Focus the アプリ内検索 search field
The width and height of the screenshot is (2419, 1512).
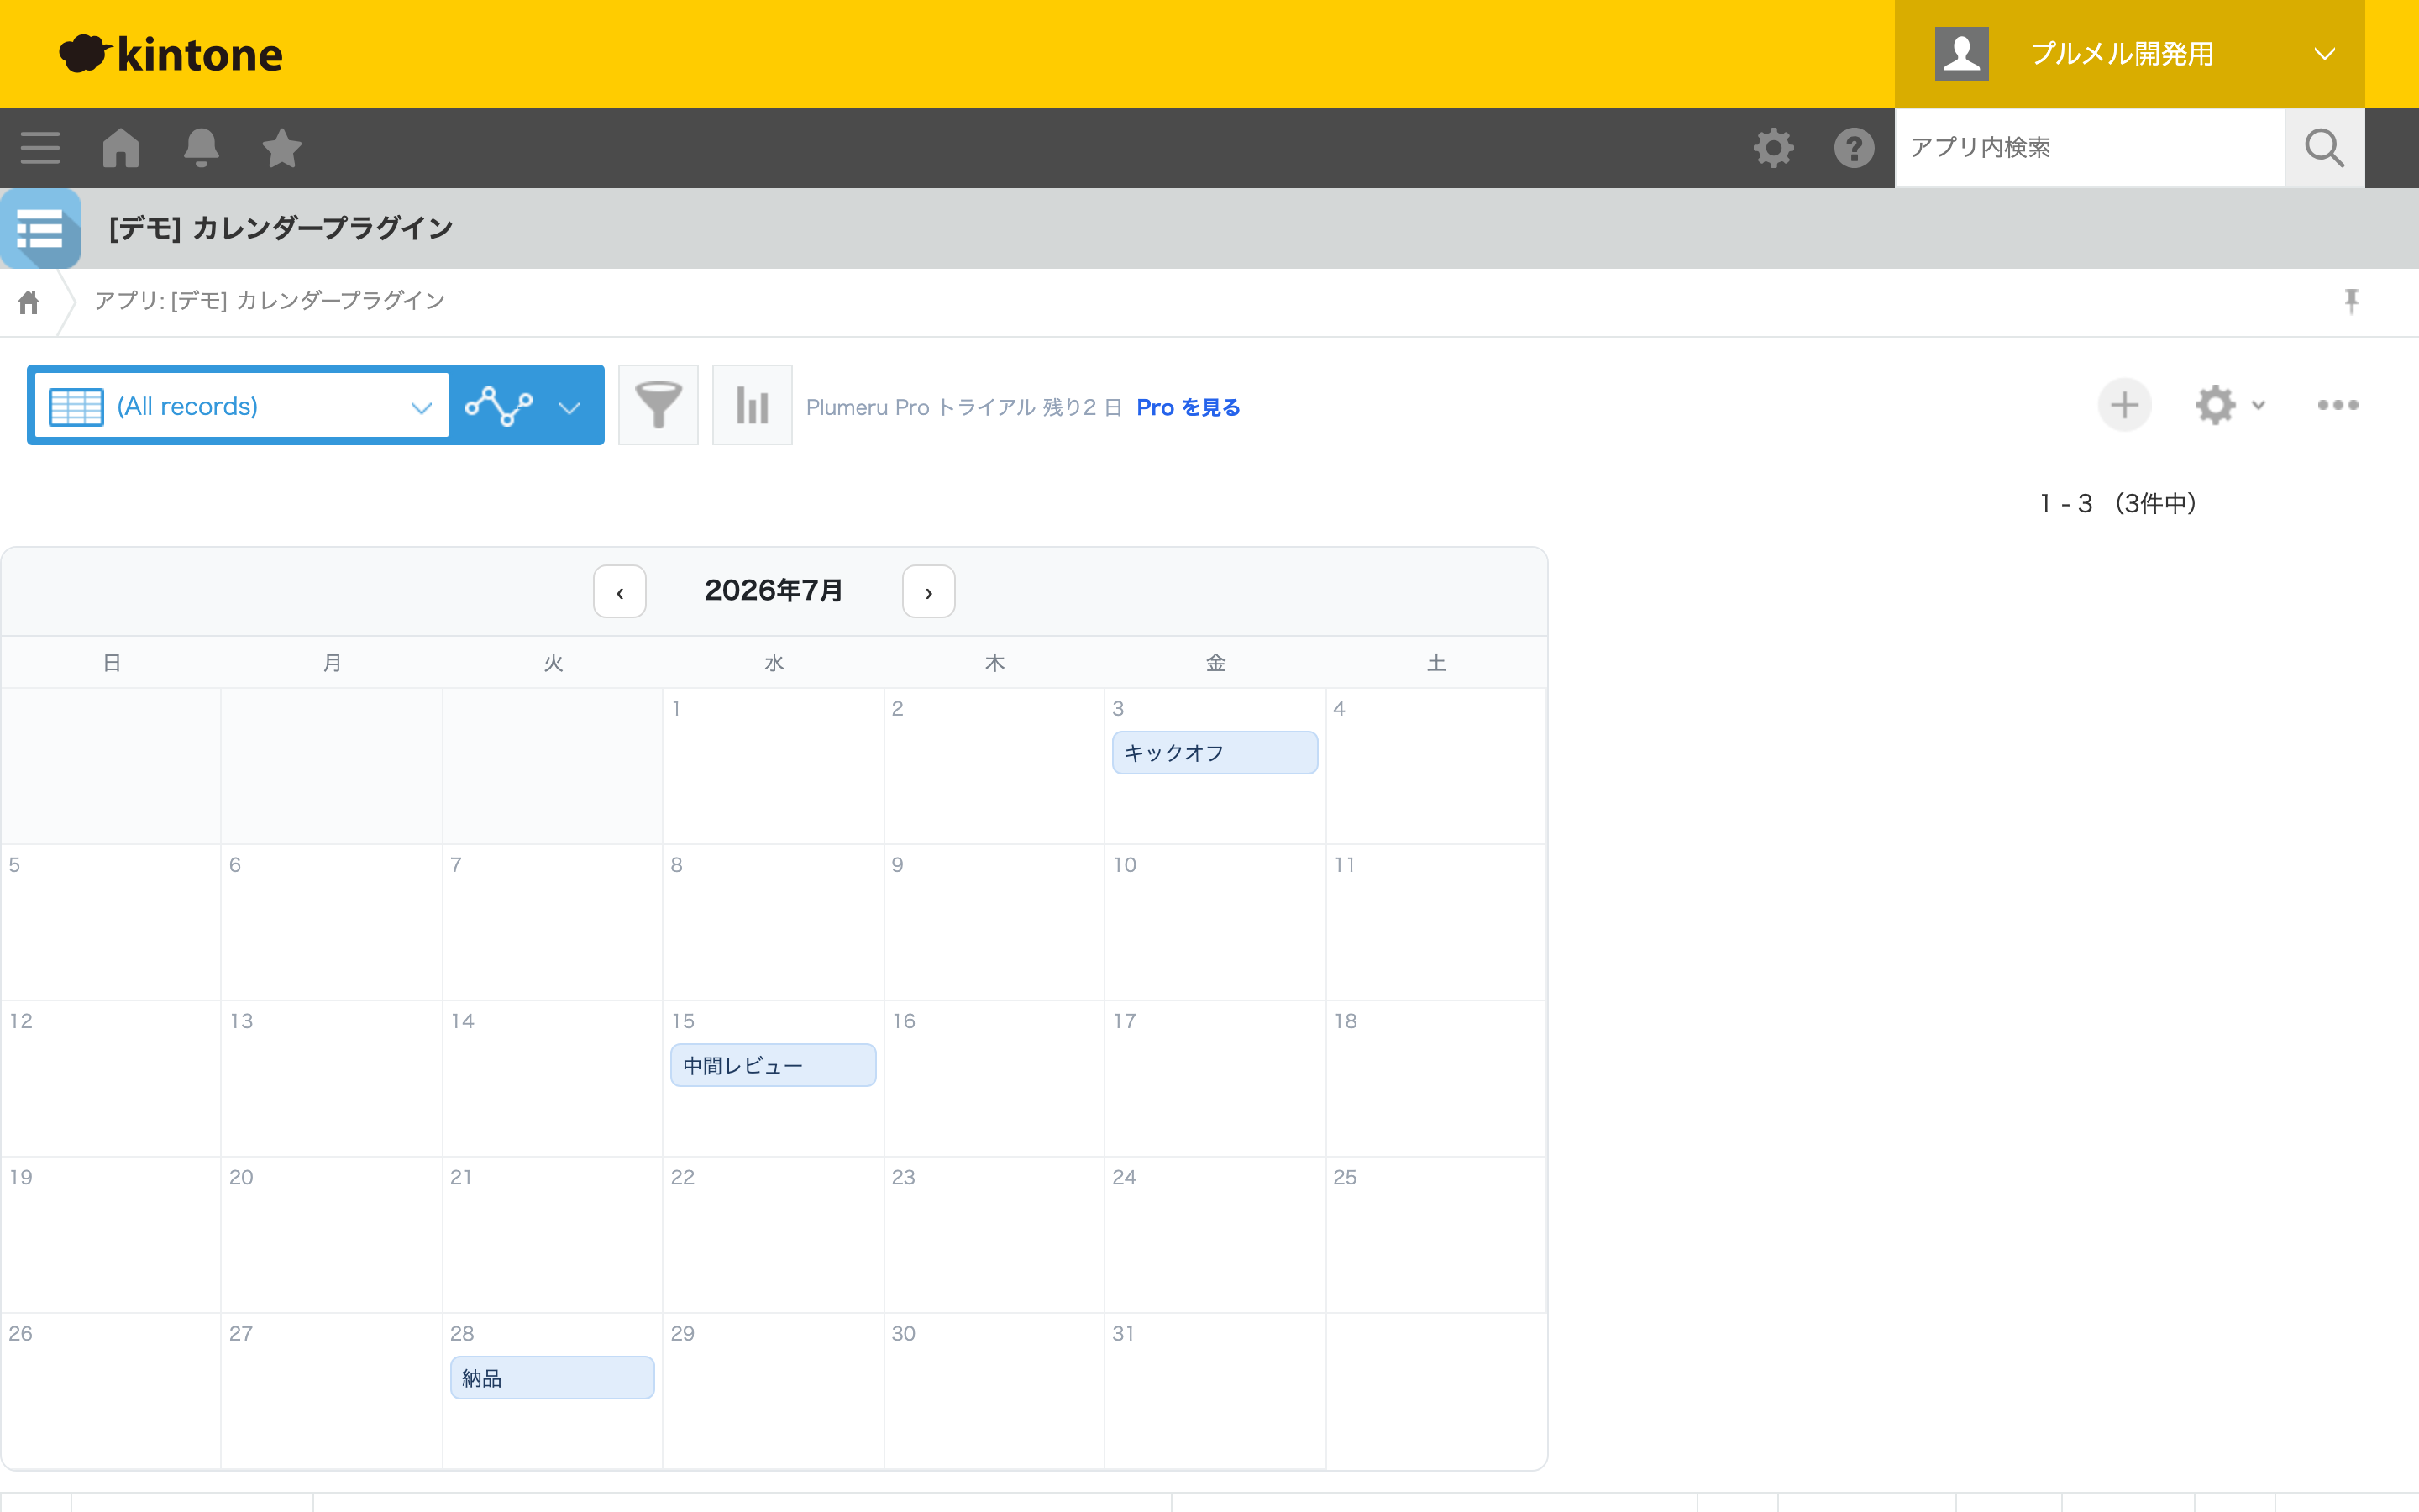pyautogui.click(x=2089, y=148)
